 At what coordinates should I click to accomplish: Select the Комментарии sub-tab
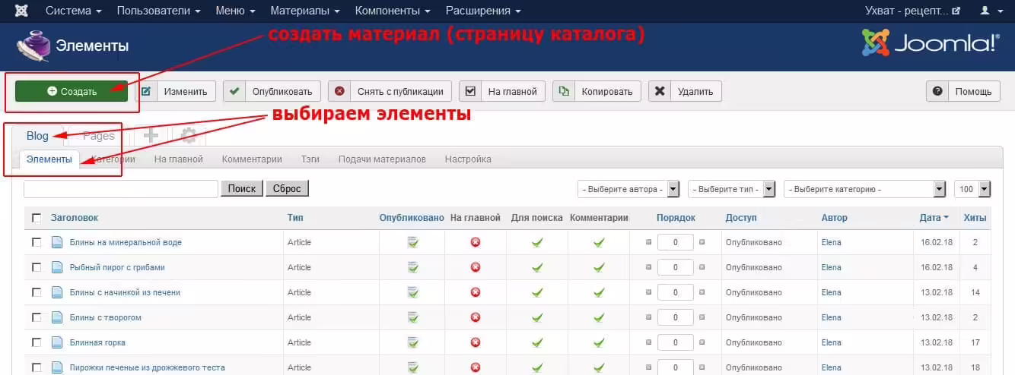pos(252,159)
